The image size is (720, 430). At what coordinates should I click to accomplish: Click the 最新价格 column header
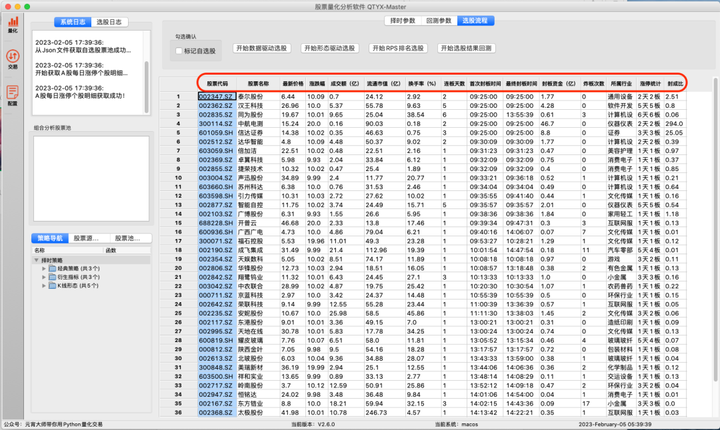(293, 84)
